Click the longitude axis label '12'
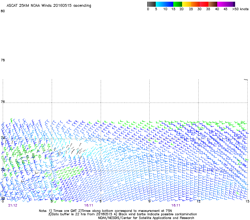This screenshot has height=220, width=250. (199, 201)
